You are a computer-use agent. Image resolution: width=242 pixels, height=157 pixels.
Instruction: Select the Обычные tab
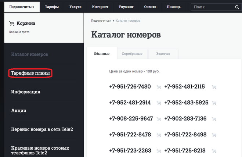101,54
